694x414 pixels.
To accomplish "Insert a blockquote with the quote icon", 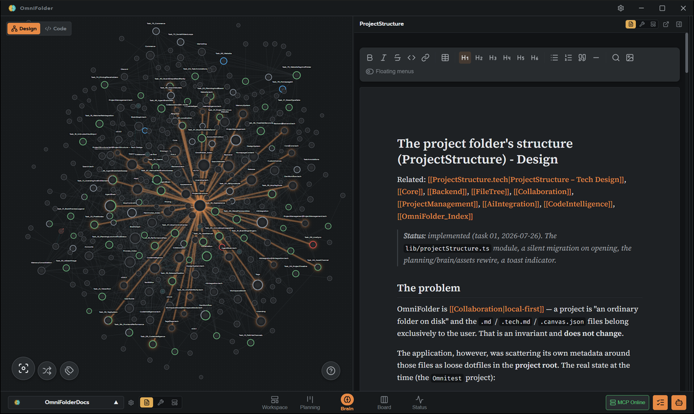I will click(x=582, y=57).
